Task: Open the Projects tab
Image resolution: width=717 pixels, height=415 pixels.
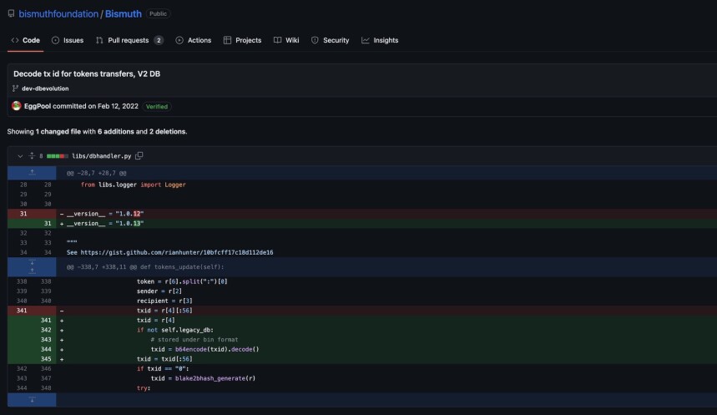Action: [242, 40]
